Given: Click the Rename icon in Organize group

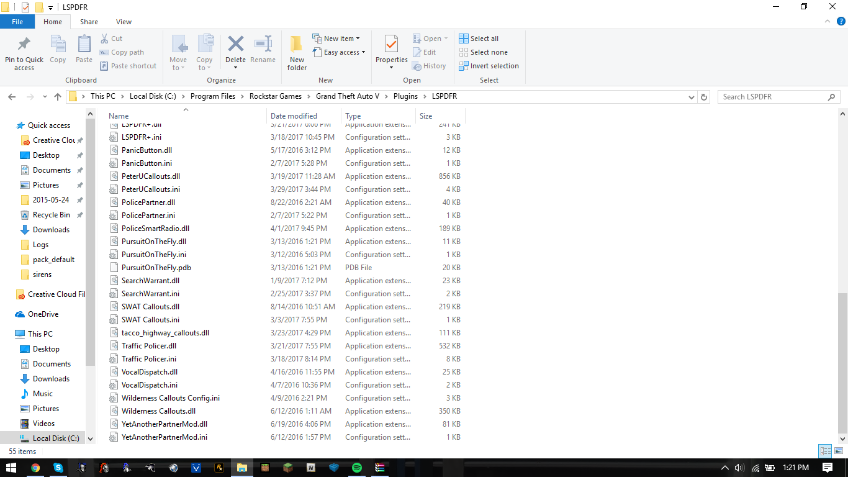Looking at the screenshot, I should point(263,43).
